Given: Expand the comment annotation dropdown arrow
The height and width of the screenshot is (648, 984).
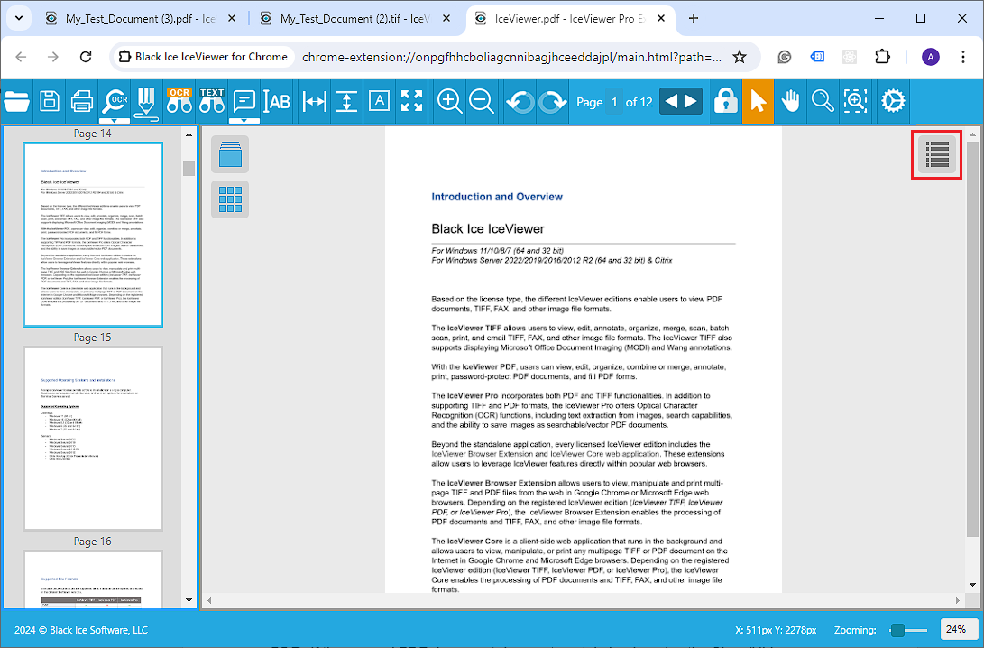Looking at the screenshot, I should (244, 120).
